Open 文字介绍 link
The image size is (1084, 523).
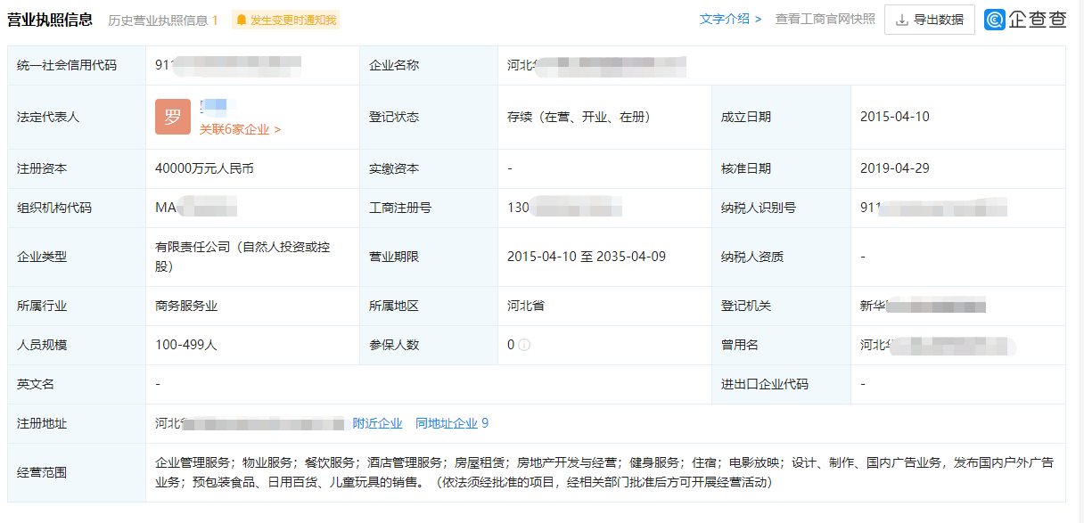point(731,19)
